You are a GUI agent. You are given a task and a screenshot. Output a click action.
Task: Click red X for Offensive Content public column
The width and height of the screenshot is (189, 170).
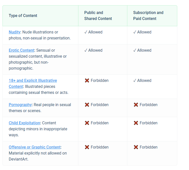pyautogui.click(x=87, y=147)
